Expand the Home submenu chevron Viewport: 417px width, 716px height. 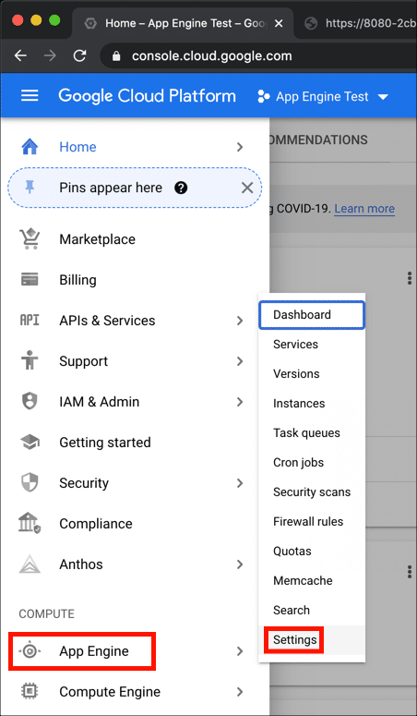(x=240, y=147)
